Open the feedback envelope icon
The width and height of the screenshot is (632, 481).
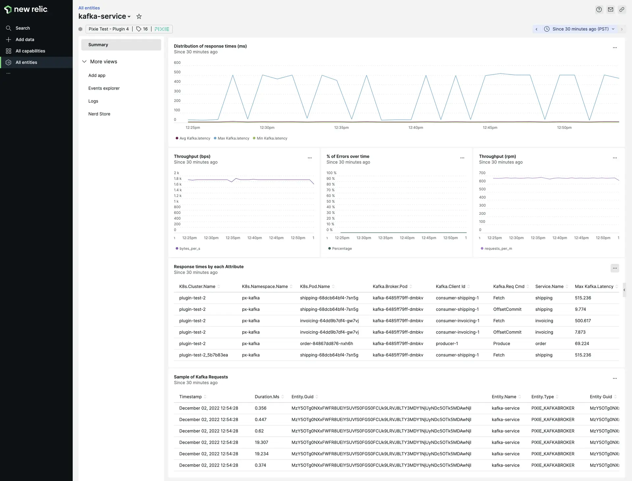click(610, 10)
